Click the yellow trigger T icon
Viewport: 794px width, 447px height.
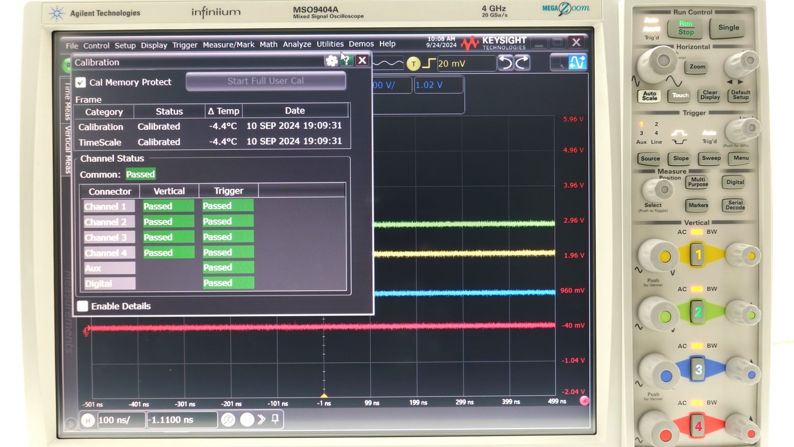(x=413, y=64)
